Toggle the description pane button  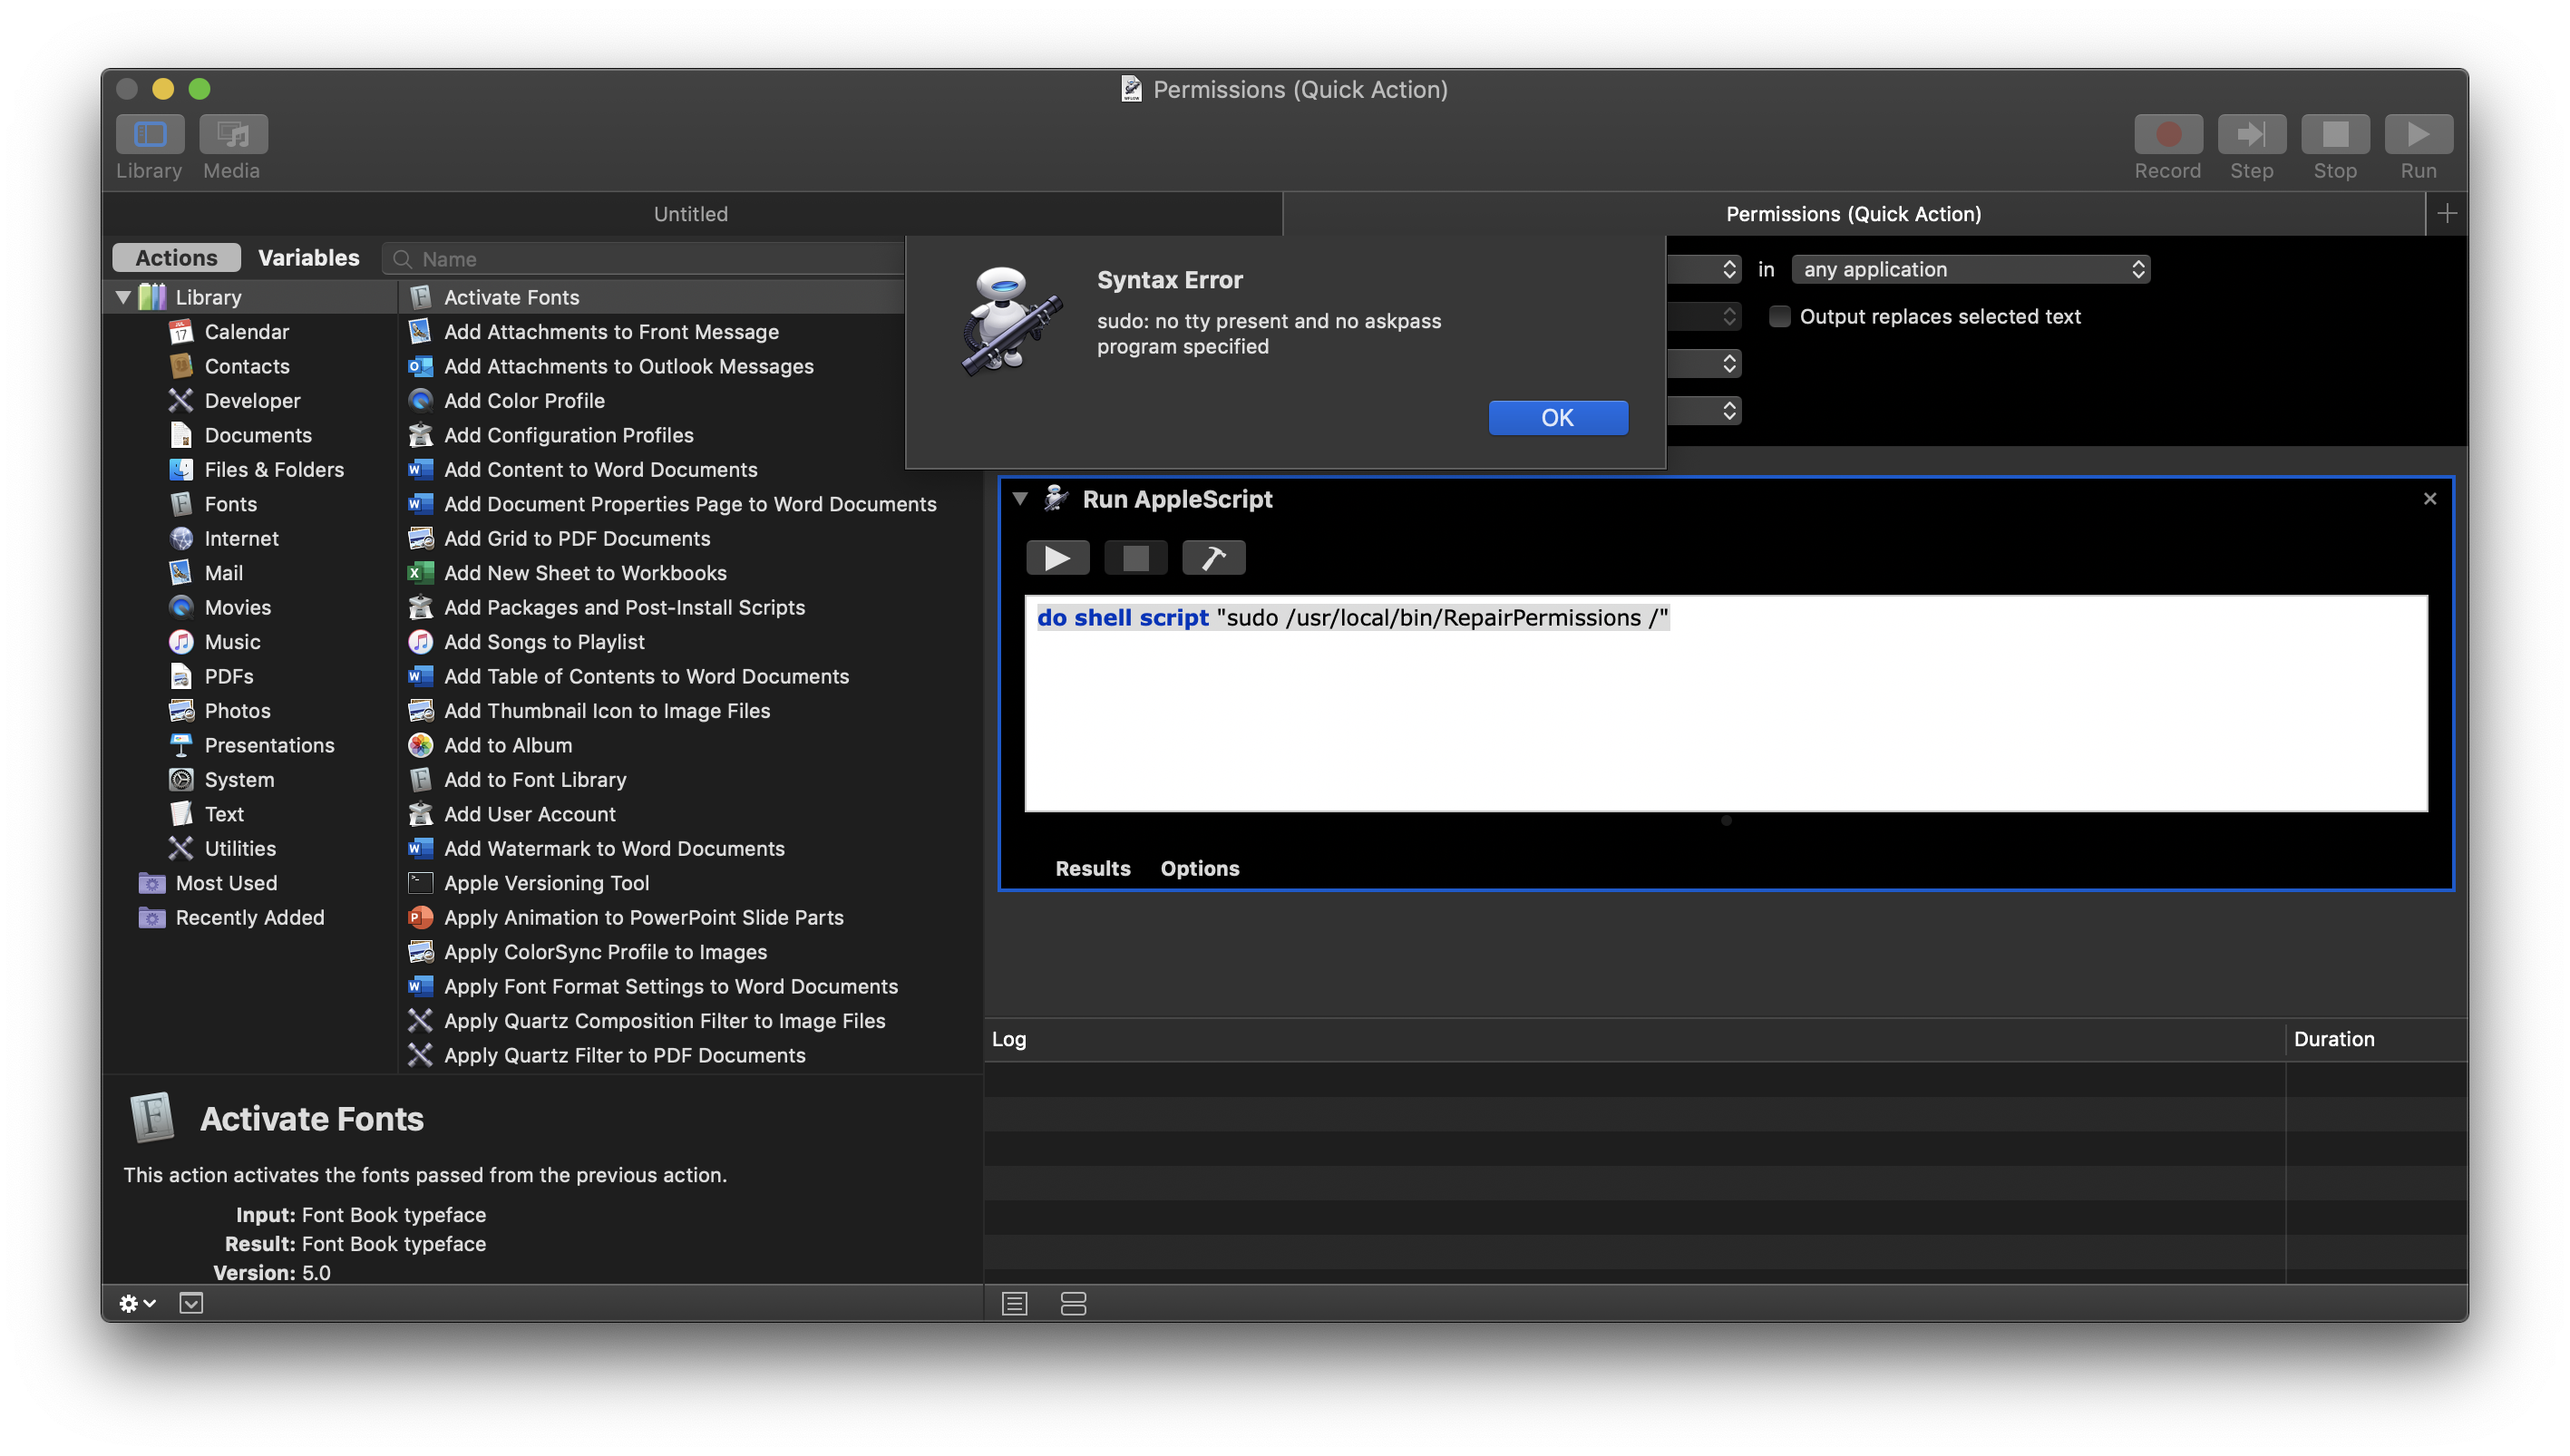click(x=191, y=1303)
